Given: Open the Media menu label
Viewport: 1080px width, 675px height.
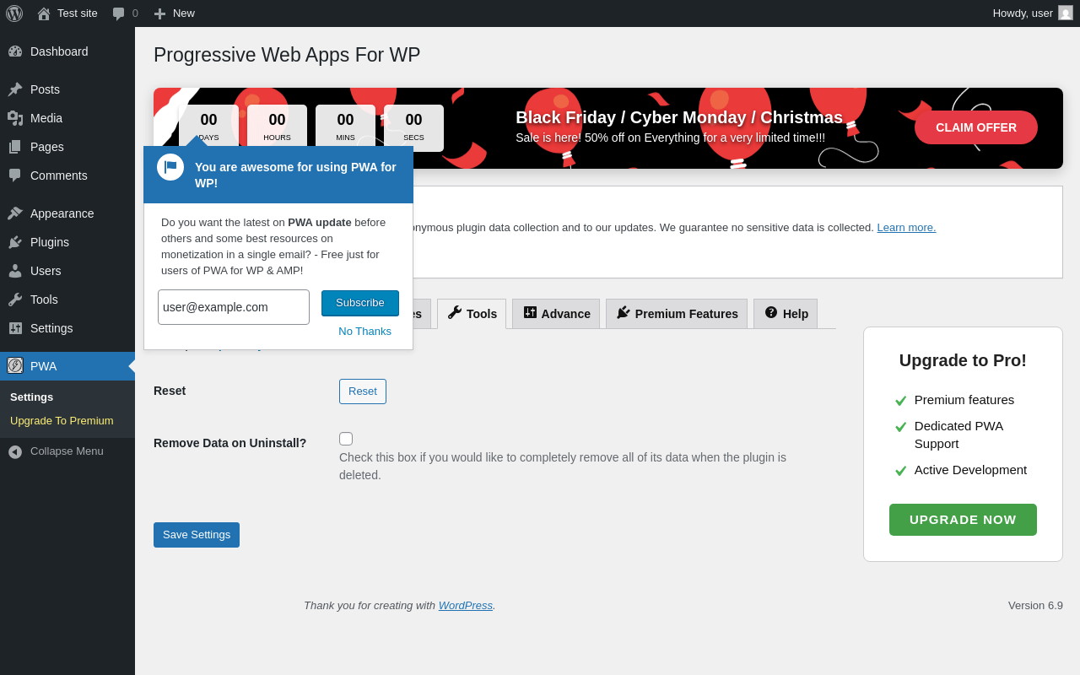Looking at the screenshot, I should [x=46, y=118].
